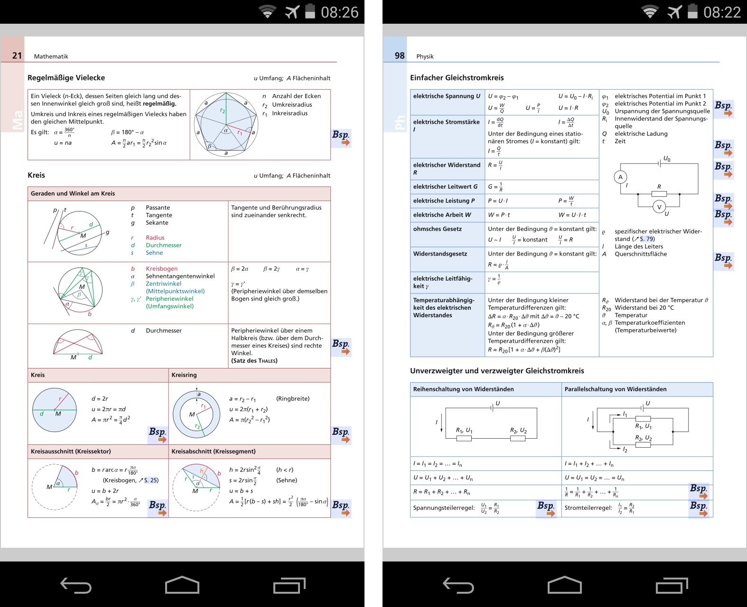Follow the S. 25 page reference link
Image resolution: width=747 pixels, height=607 pixels.
(x=151, y=480)
